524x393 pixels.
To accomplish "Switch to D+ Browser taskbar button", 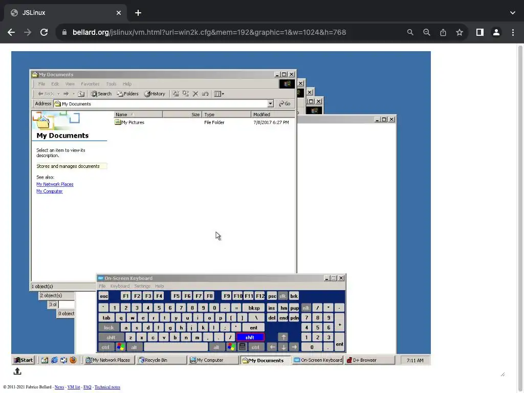I will tap(370, 360).
